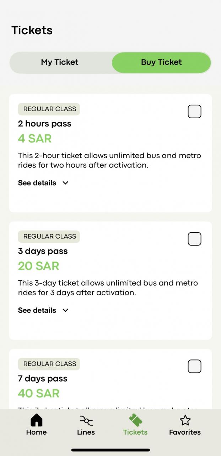This screenshot has width=221, height=456.
Task: Tap the 2 hours pass title
Action: [45, 124]
